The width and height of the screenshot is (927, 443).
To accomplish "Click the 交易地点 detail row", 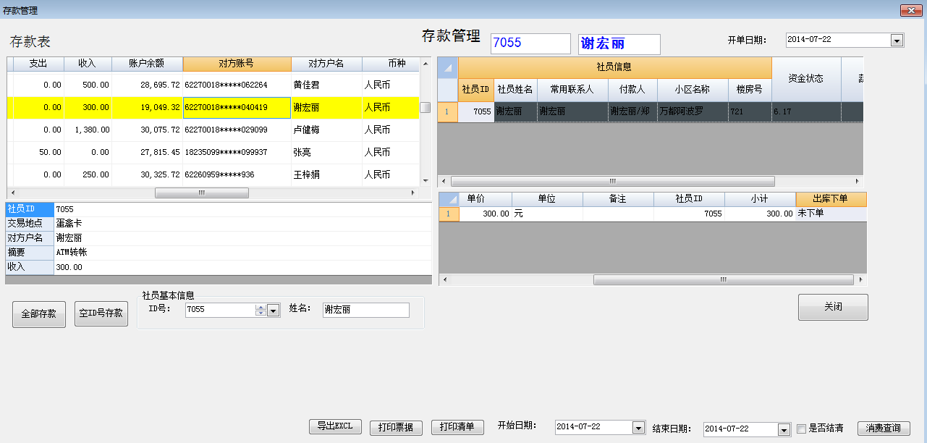I will tap(219, 224).
